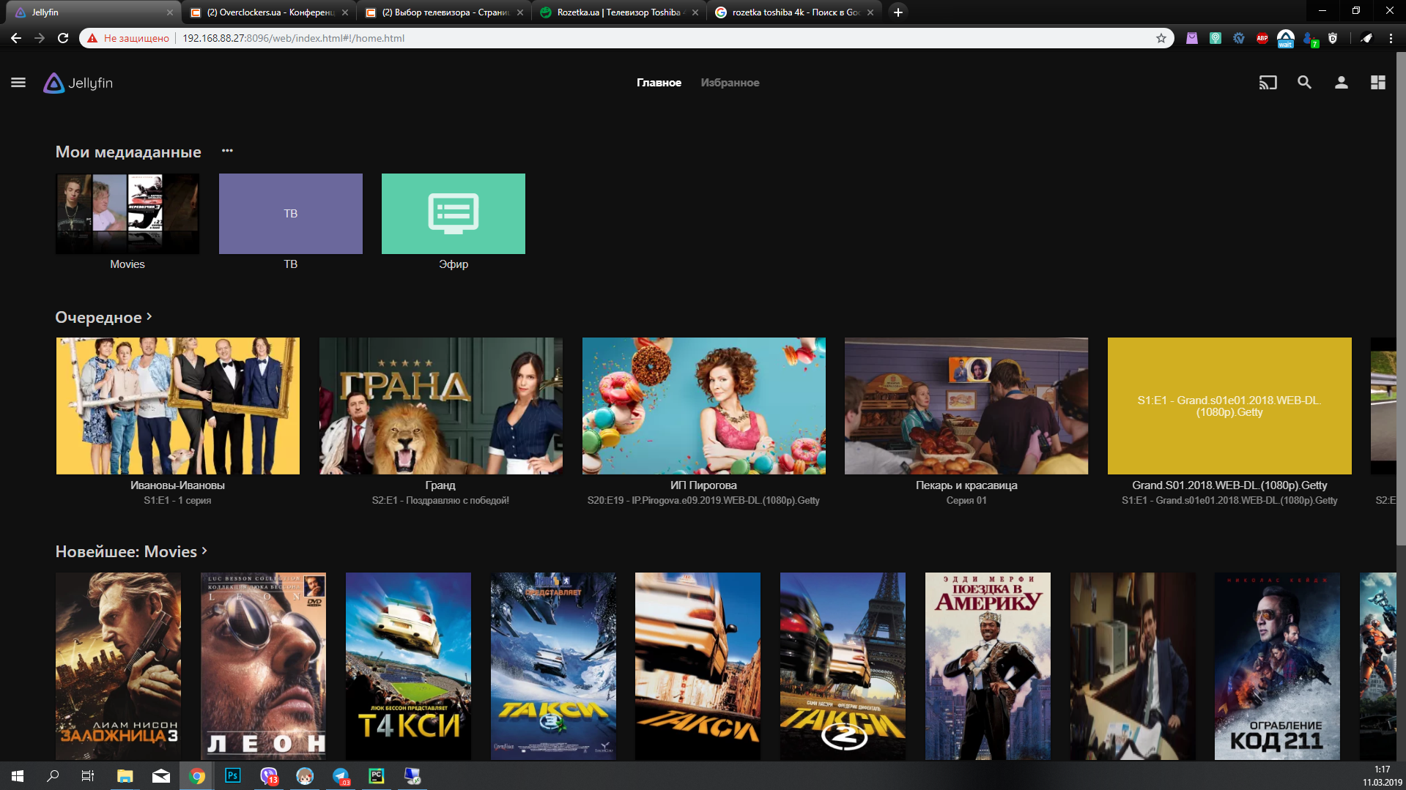Open Windows taskbar search
Screen dimensions: 1406x790
pos(53,776)
